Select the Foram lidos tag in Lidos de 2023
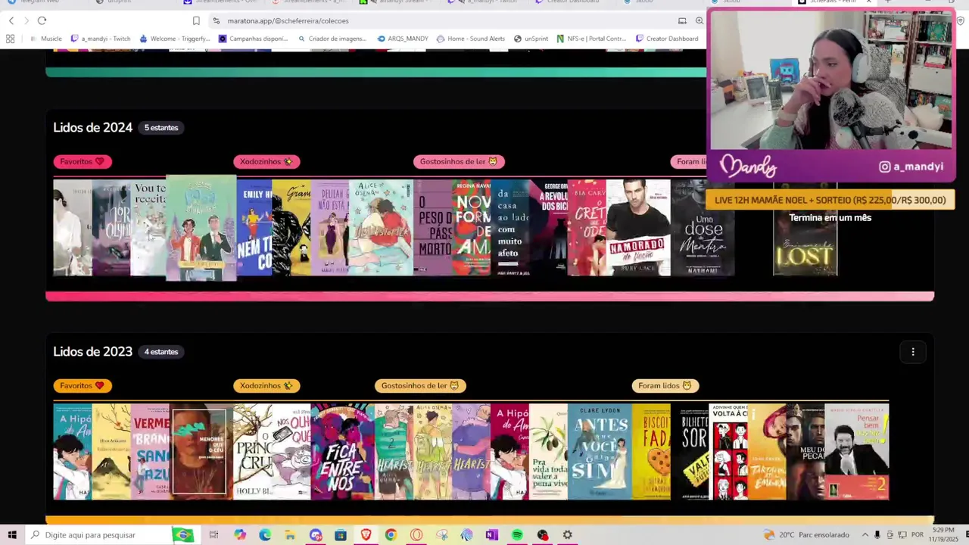Viewport: 969px width, 545px height. [x=665, y=385]
